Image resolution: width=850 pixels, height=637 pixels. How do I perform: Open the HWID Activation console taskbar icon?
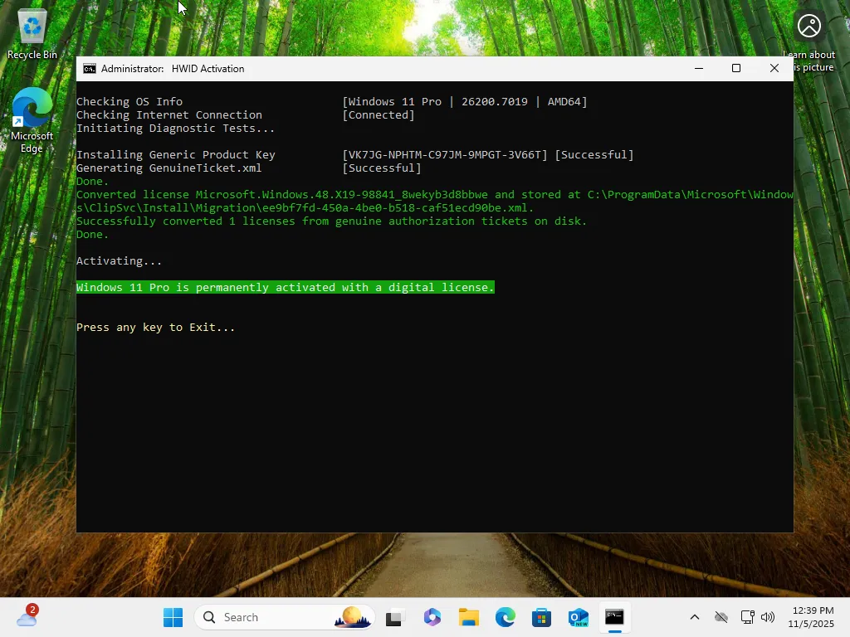[x=614, y=617]
